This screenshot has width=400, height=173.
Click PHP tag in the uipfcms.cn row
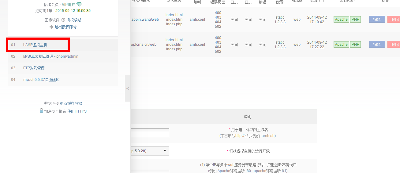(x=355, y=45)
